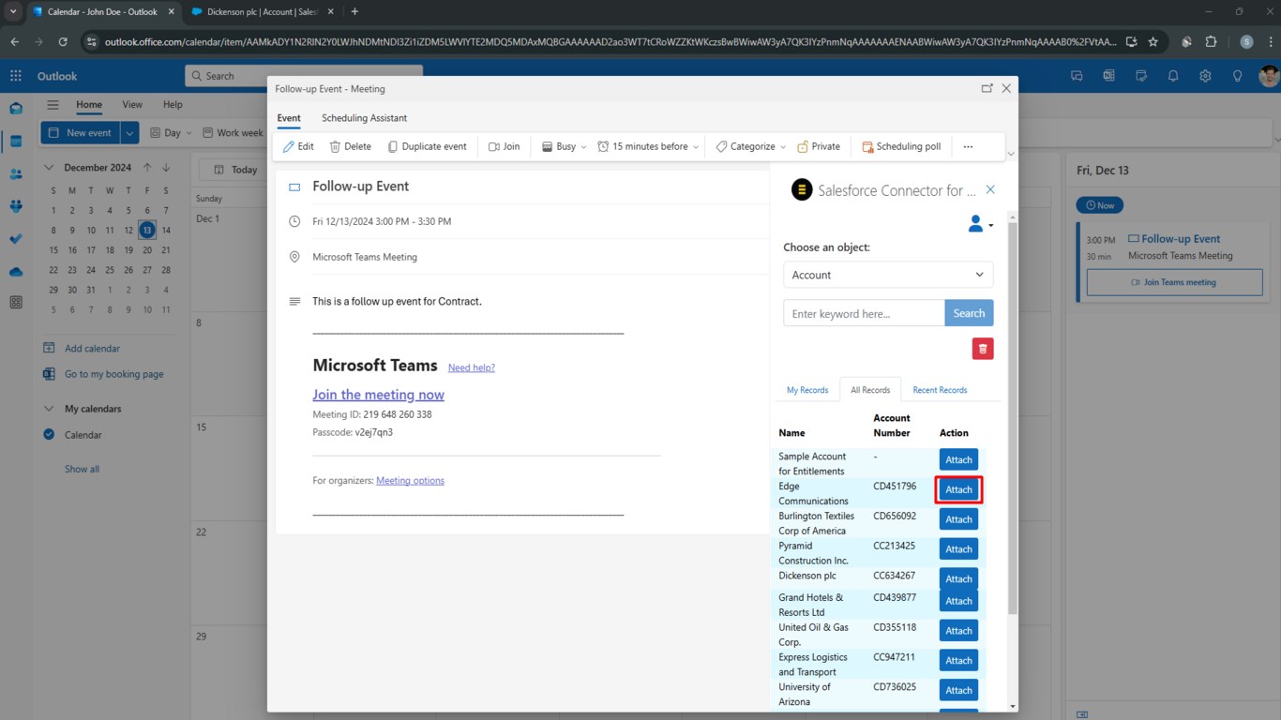
Task: Click Join in the event toolbar
Action: 504,146
